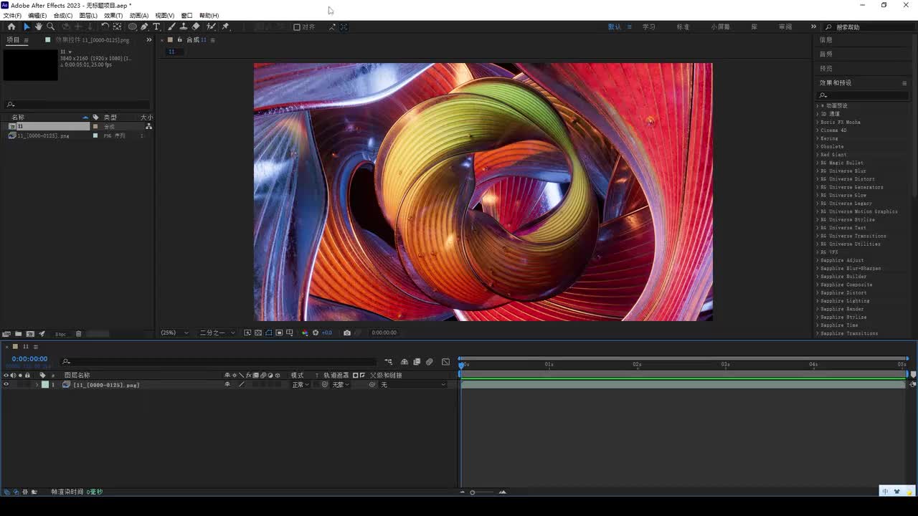Click the new composition icon in Project panel
This screenshot has width=918, height=516.
[30, 334]
